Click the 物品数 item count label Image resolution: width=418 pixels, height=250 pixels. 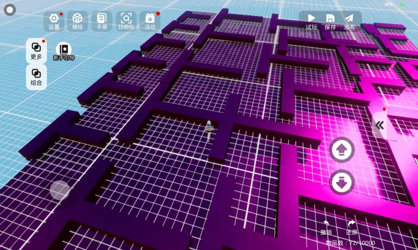350,243
